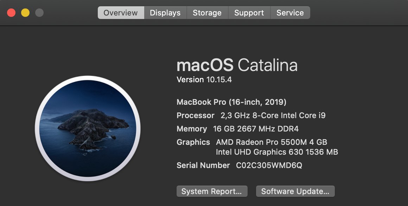Launch Software Update

[295, 192]
